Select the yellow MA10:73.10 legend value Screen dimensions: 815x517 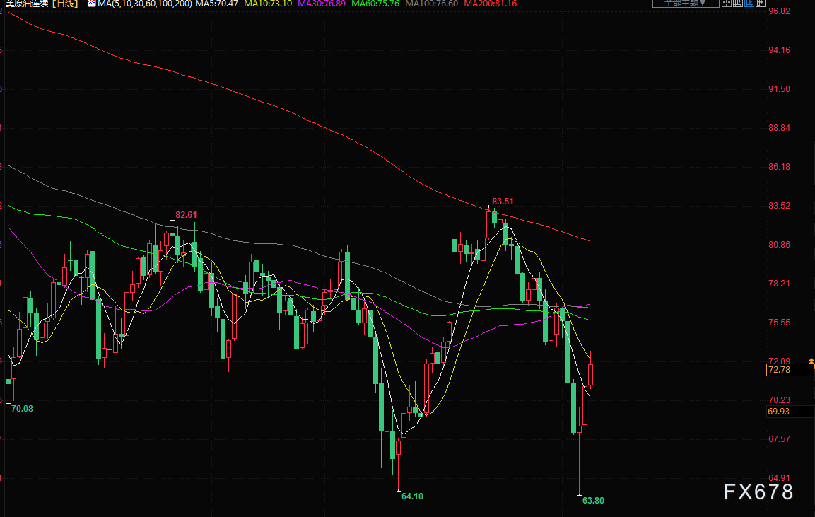click(x=268, y=3)
